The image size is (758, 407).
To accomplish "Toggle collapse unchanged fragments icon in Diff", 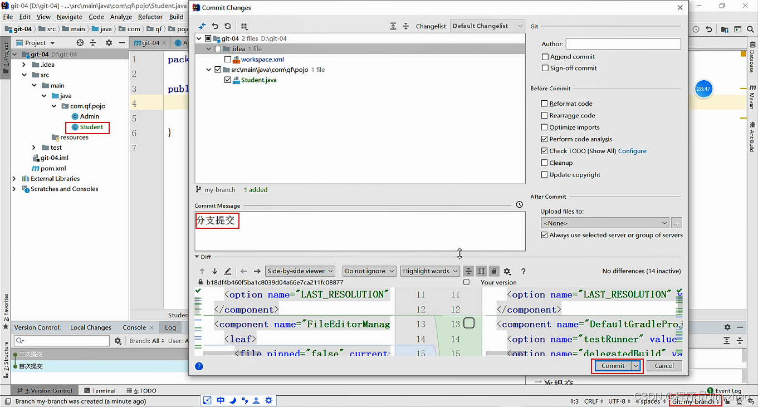I will [x=468, y=271].
